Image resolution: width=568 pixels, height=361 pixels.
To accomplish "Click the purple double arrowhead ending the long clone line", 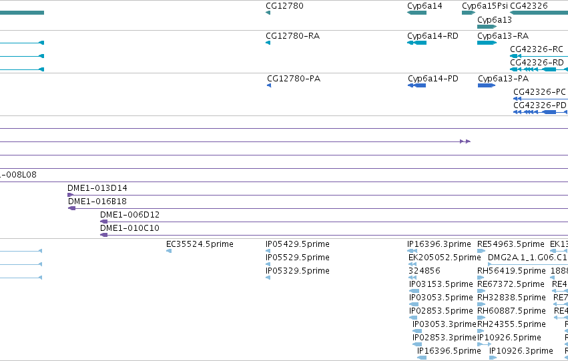I will coord(465,141).
